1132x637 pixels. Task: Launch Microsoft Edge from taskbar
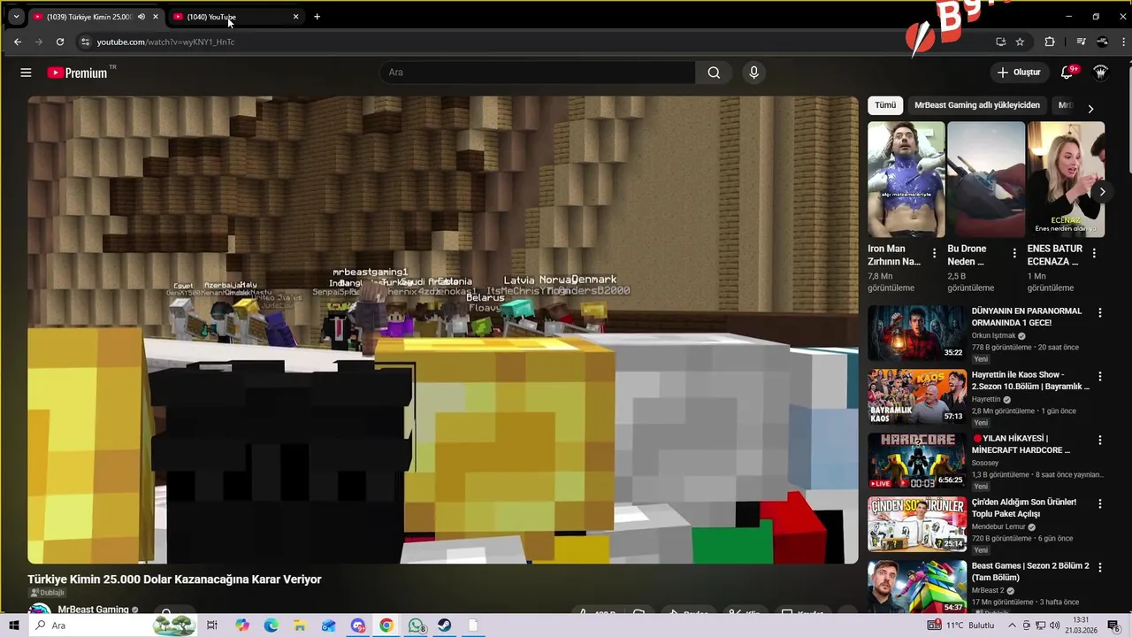(271, 625)
